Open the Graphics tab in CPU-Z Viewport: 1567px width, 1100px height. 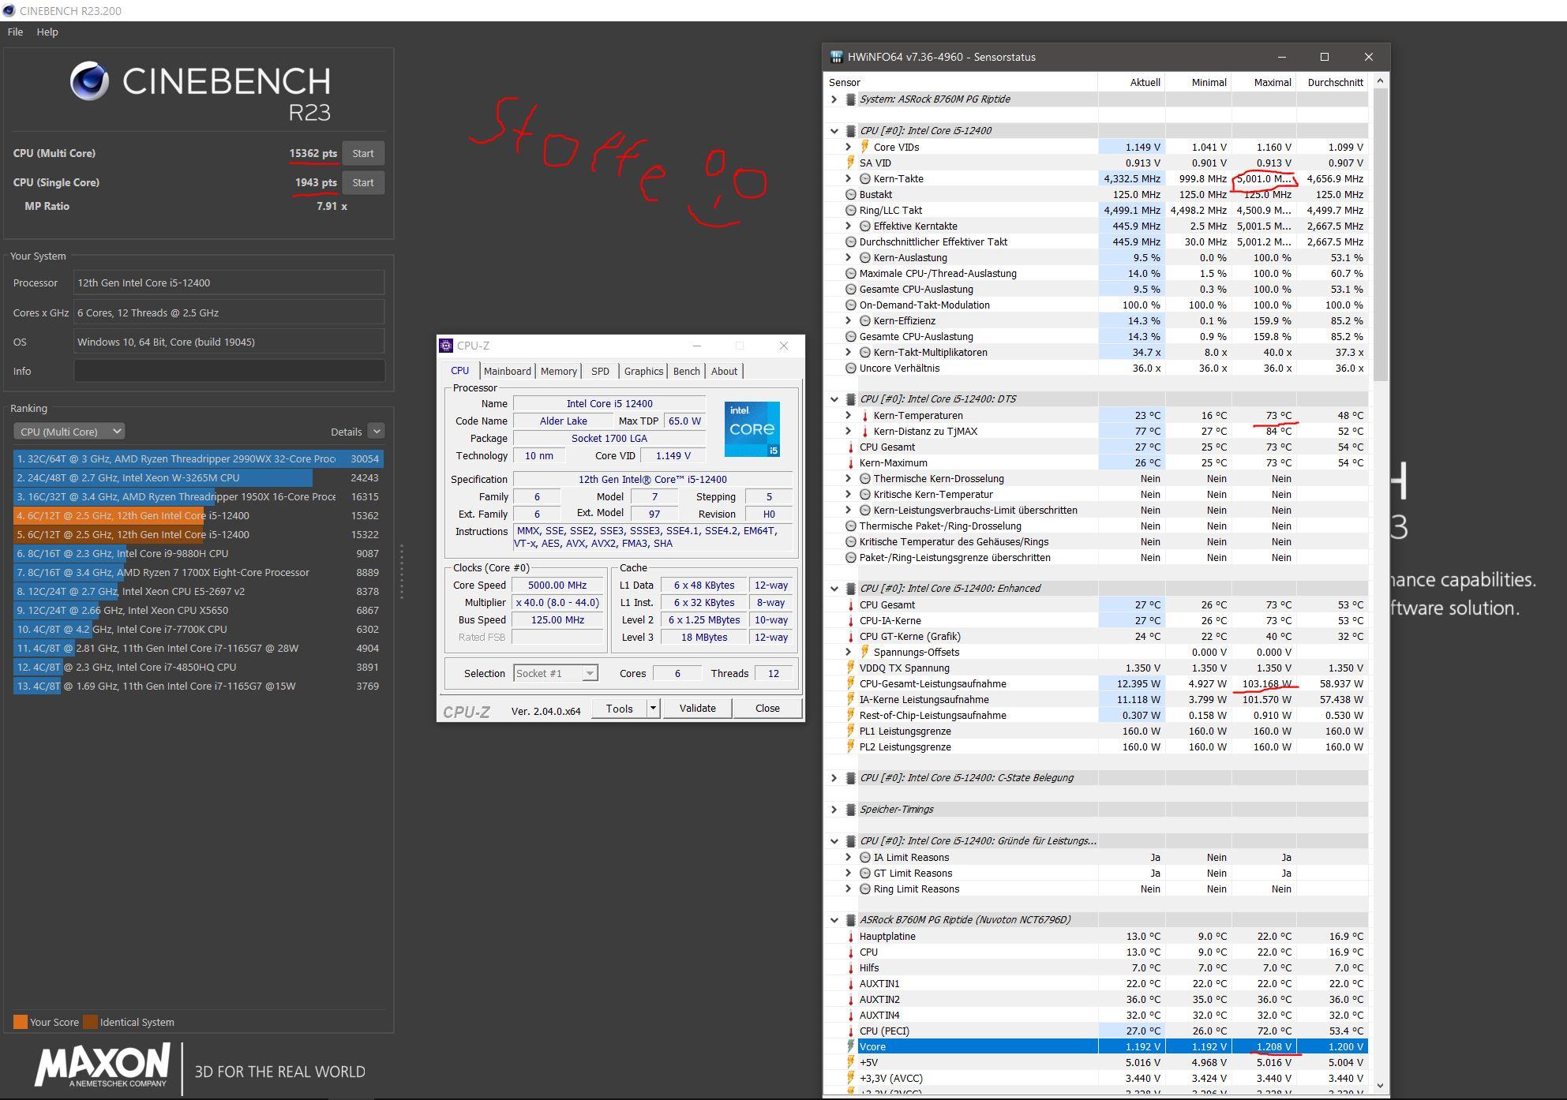click(x=643, y=371)
